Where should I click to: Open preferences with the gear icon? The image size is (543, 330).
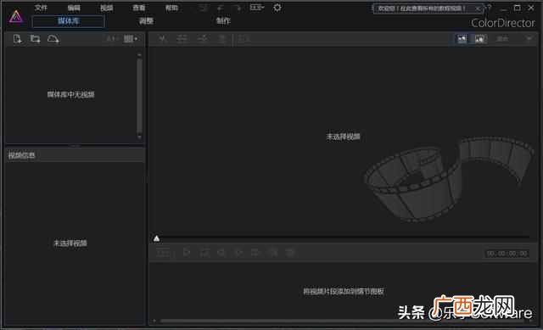277,8
